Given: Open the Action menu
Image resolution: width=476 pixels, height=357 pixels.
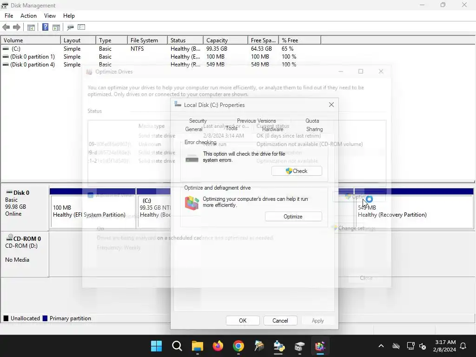Looking at the screenshot, I should click(x=28, y=16).
